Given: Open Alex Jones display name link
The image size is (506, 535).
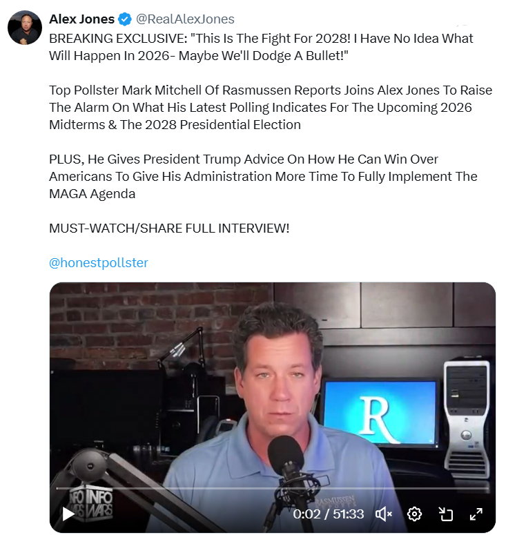Looking at the screenshot, I should click(81, 19).
